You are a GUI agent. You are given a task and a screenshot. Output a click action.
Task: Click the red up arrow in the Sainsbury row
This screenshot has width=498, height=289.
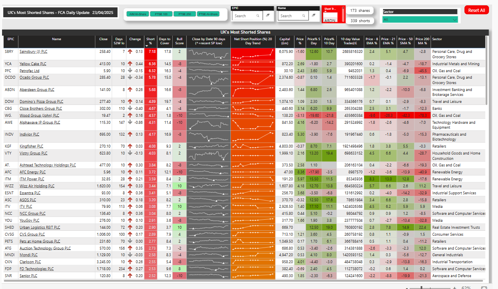point(130,52)
